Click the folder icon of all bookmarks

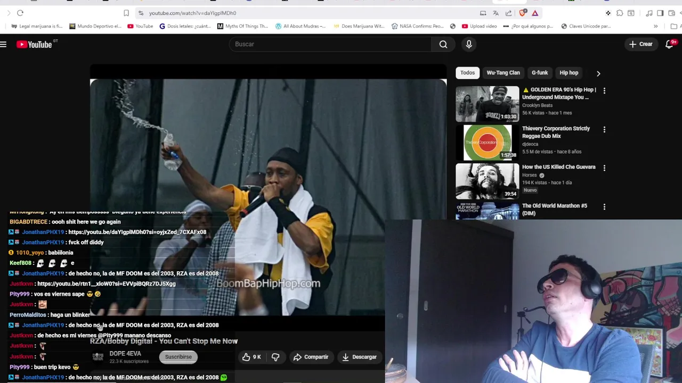(673, 26)
